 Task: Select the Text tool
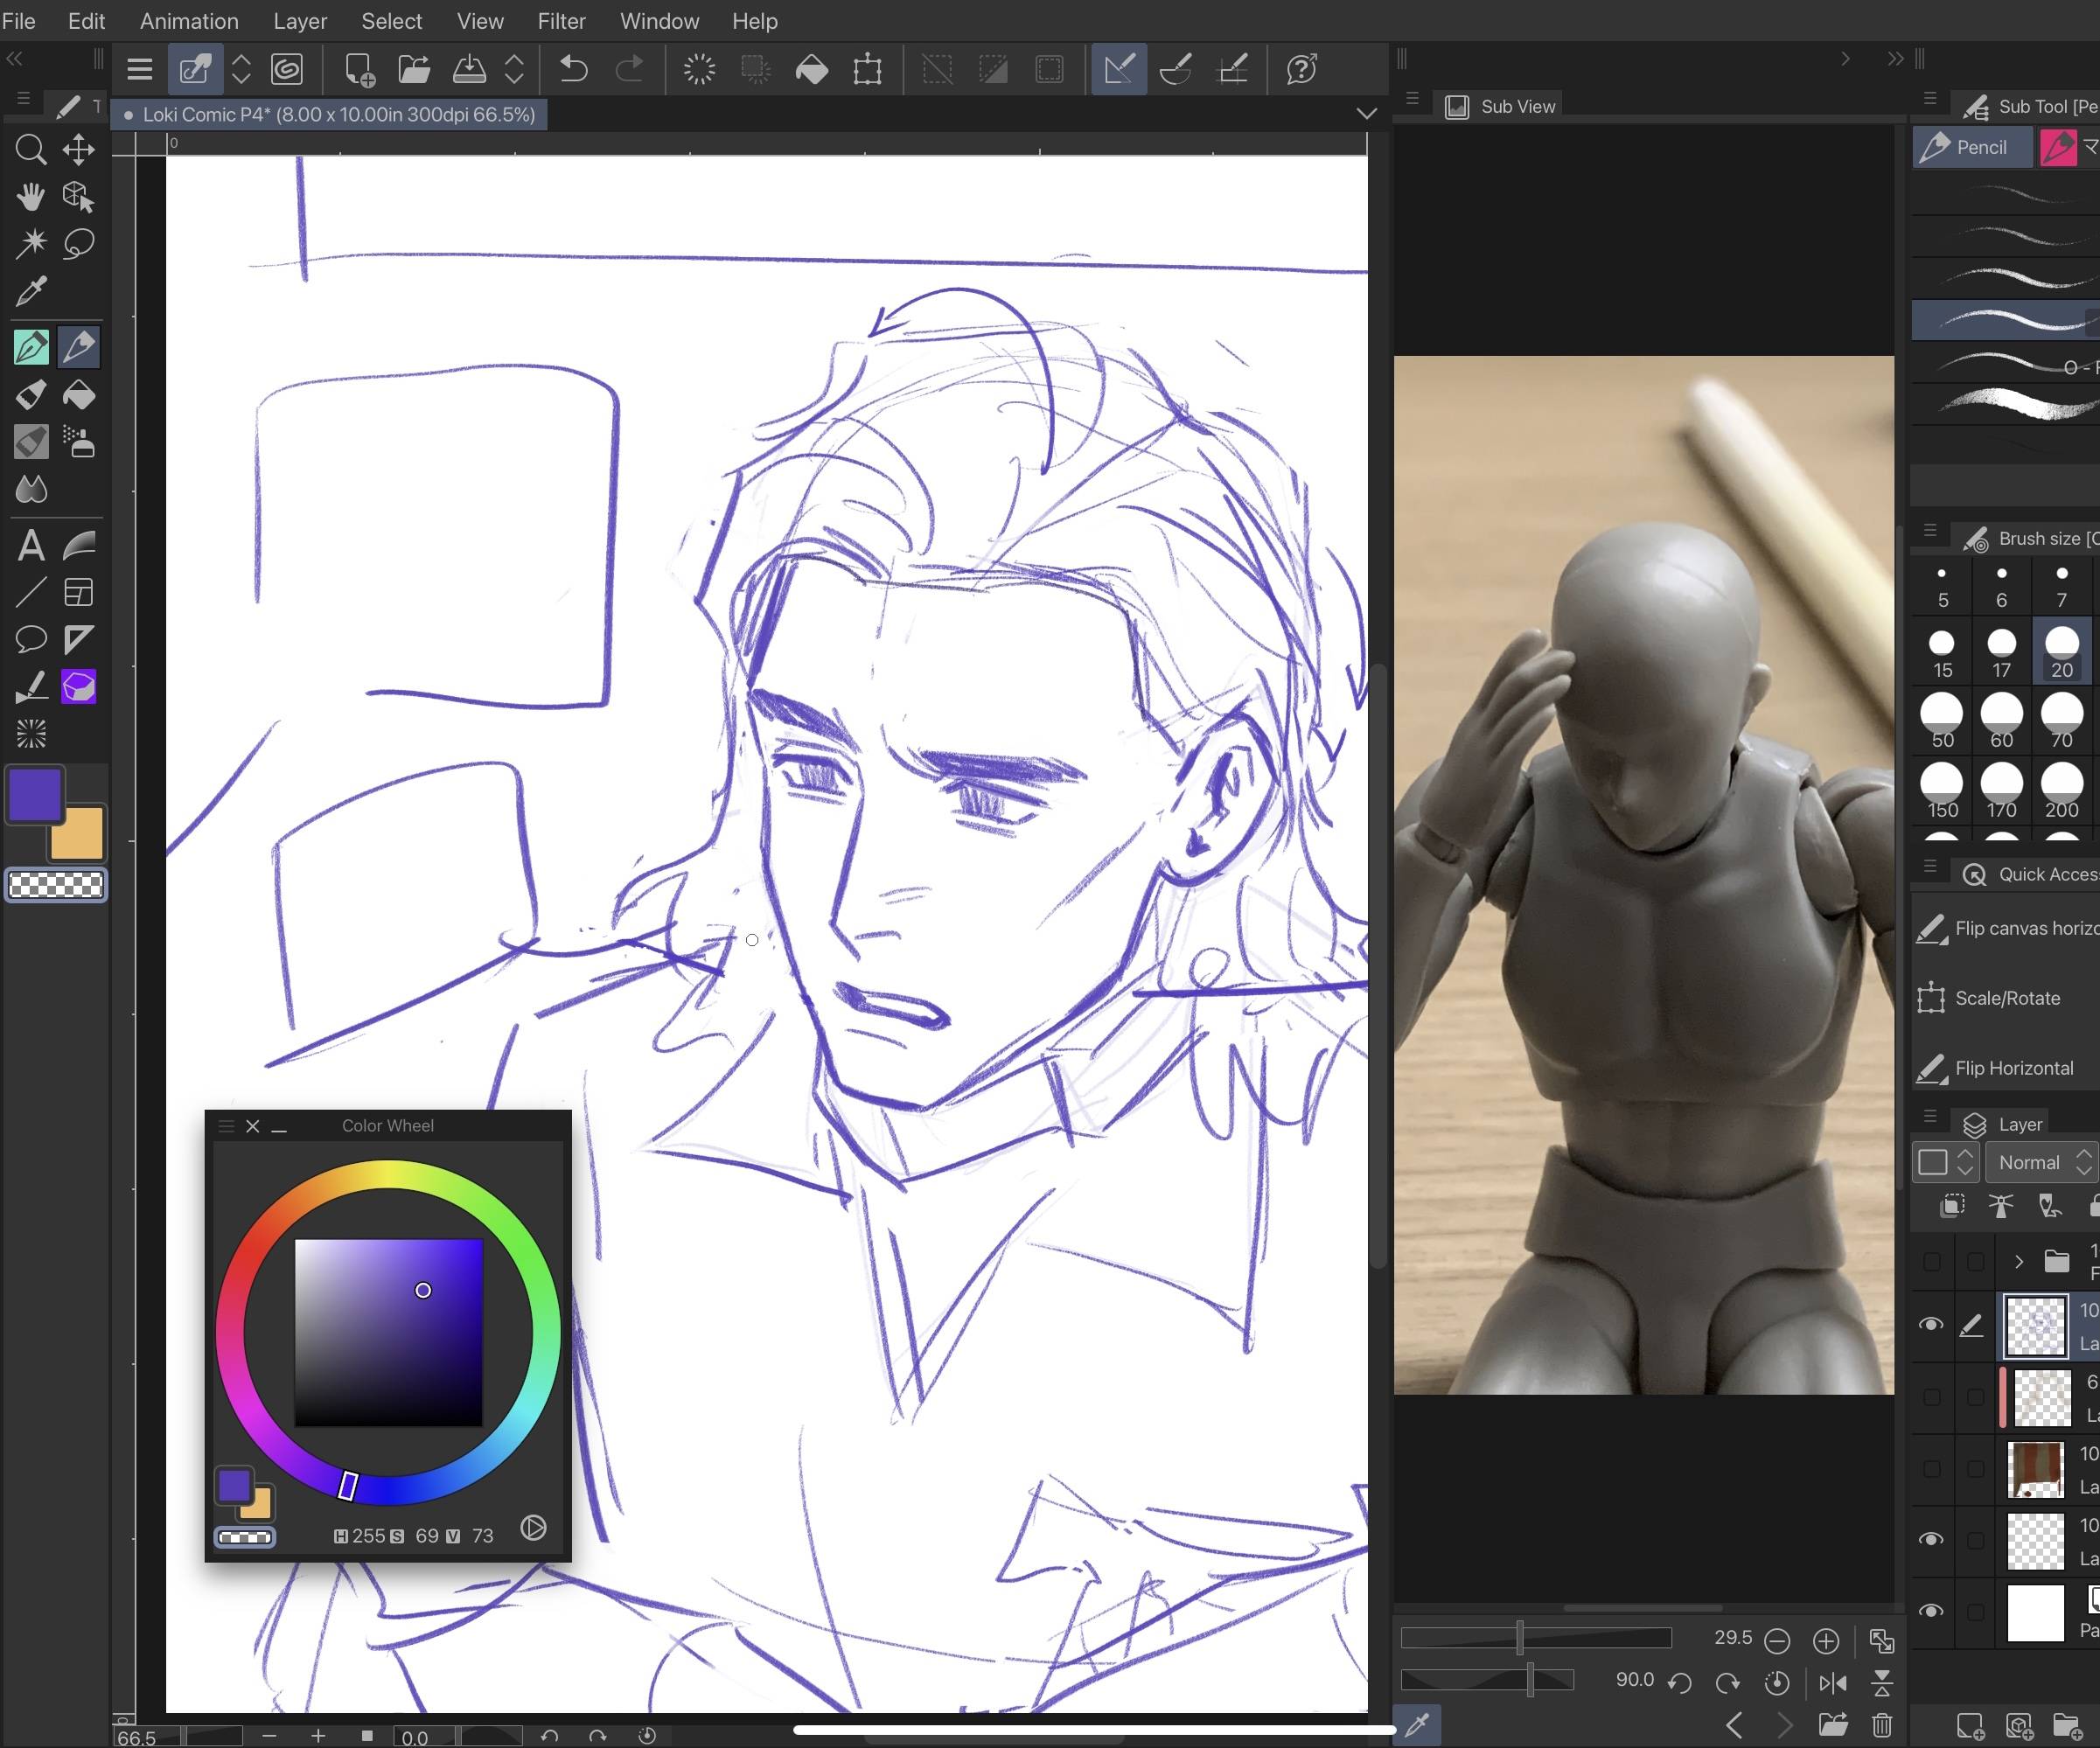31,546
